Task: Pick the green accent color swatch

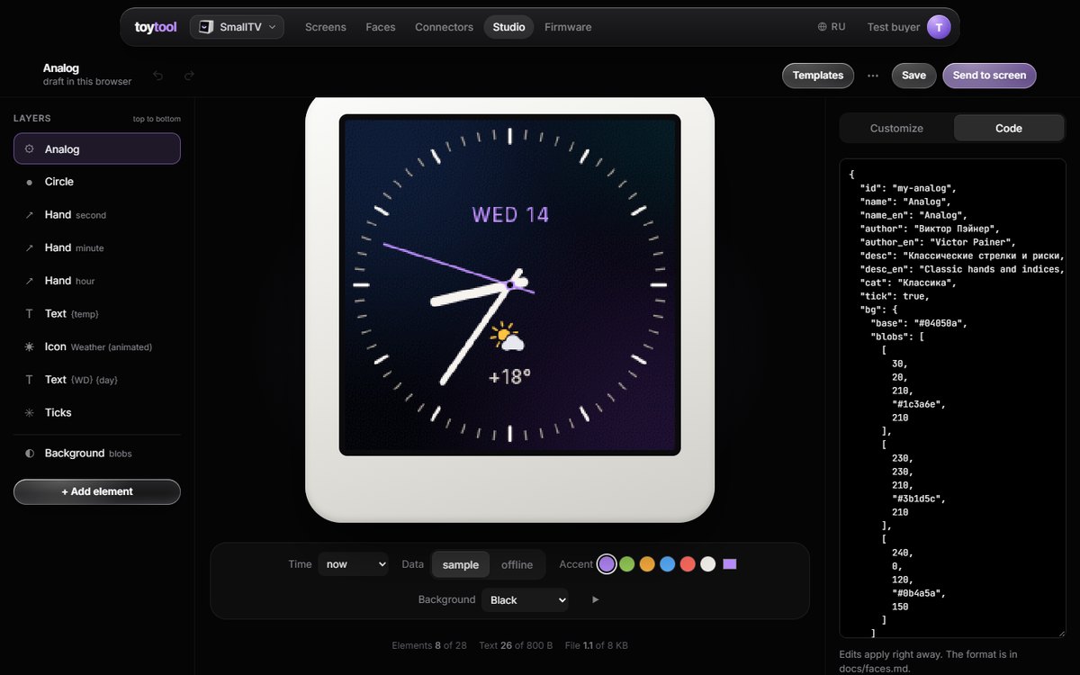Action: click(x=627, y=564)
